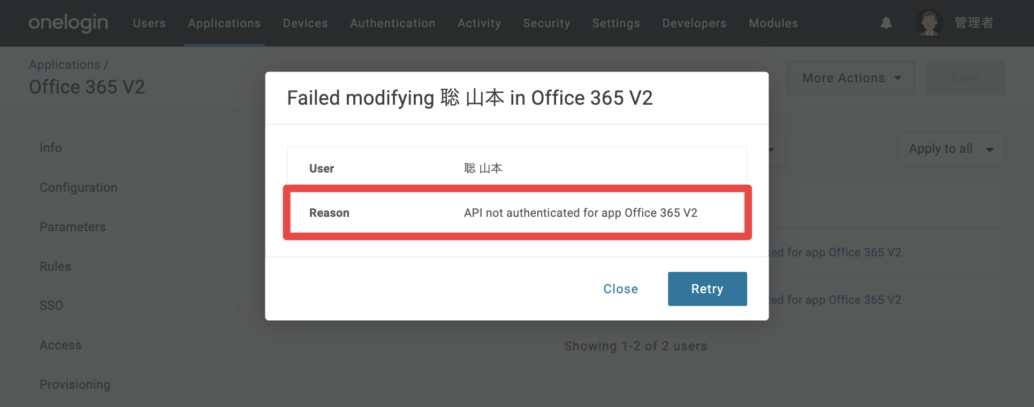
Task: Open the admin user avatar
Action: tap(929, 23)
